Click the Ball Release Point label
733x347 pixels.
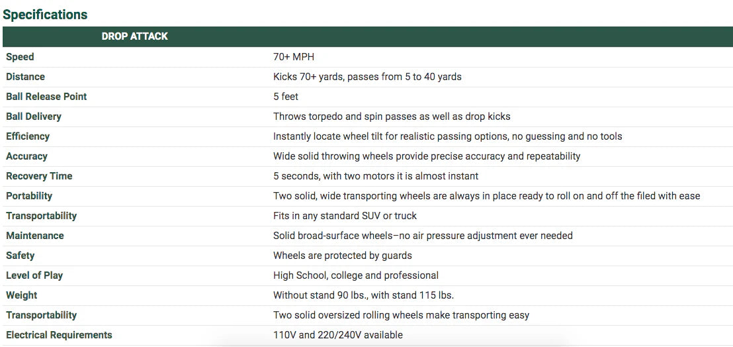click(46, 97)
